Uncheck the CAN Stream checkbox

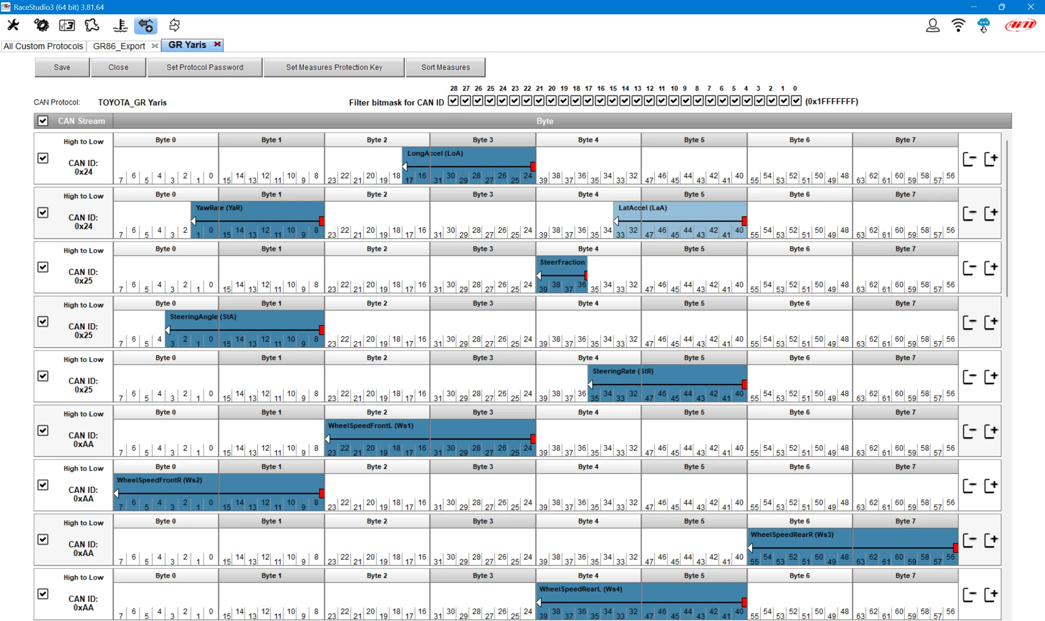pos(43,120)
